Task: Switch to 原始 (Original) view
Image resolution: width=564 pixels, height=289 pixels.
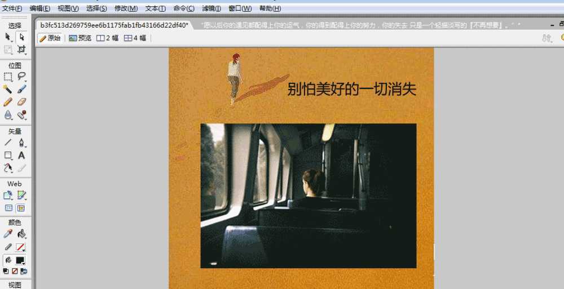Action: tap(50, 38)
